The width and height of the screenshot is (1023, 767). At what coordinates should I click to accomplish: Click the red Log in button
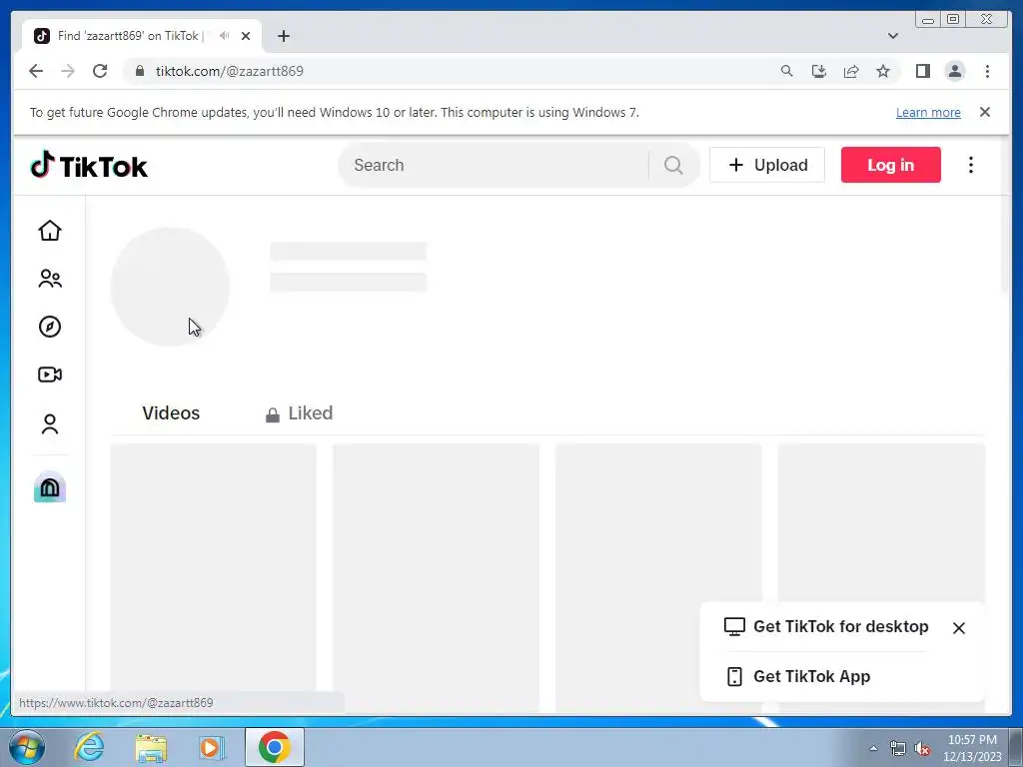[x=890, y=165]
